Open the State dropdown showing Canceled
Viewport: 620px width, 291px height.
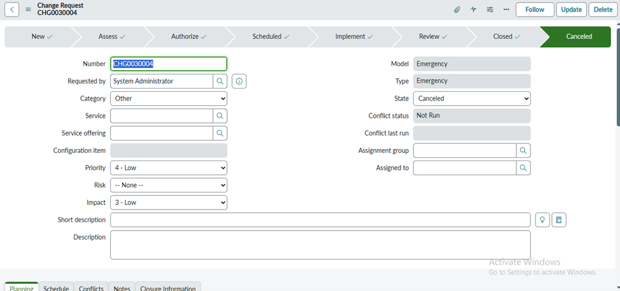click(x=471, y=99)
